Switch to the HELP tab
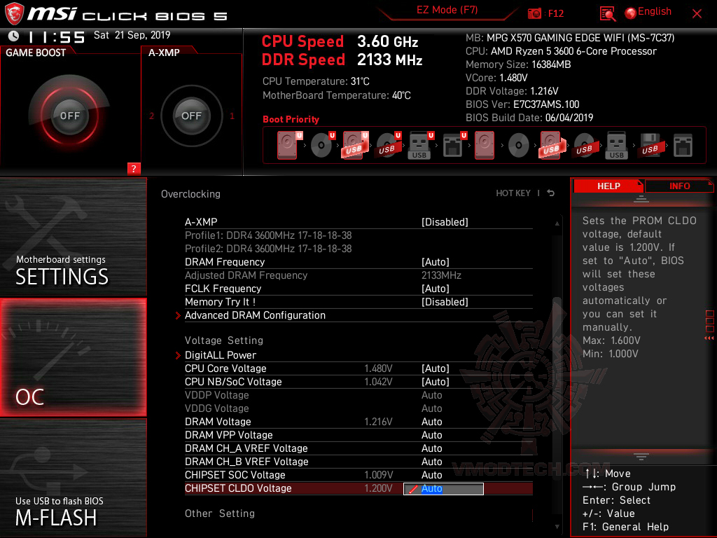 (608, 186)
